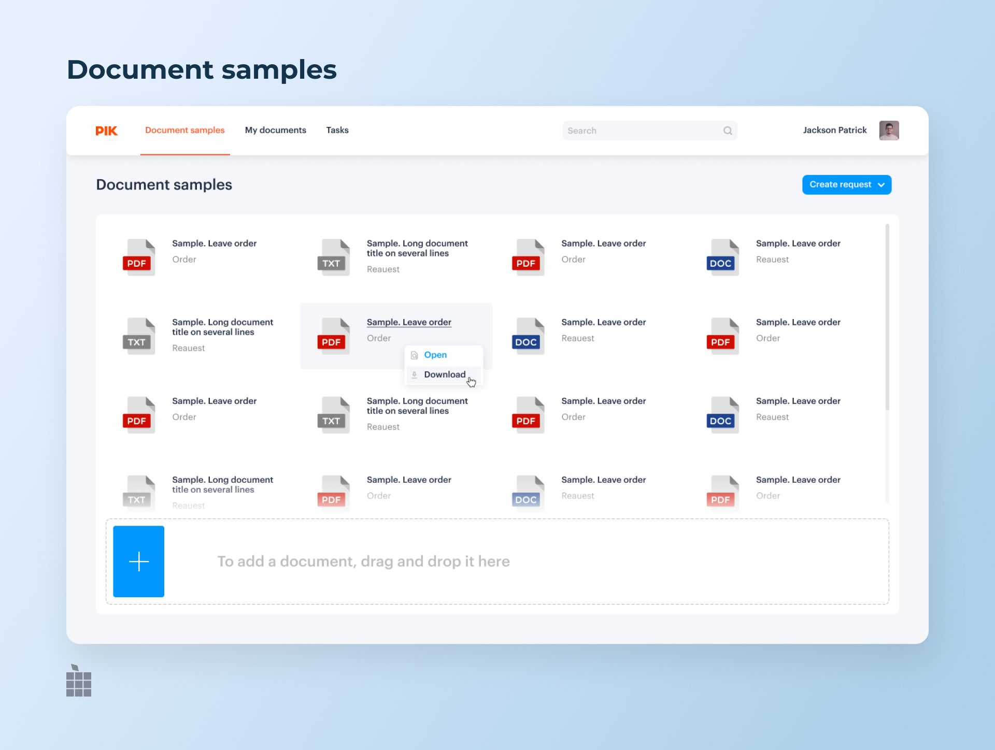Viewport: 995px width, 750px height.
Task: Go to the Tasks tab
Action: (x=337, y=130)
